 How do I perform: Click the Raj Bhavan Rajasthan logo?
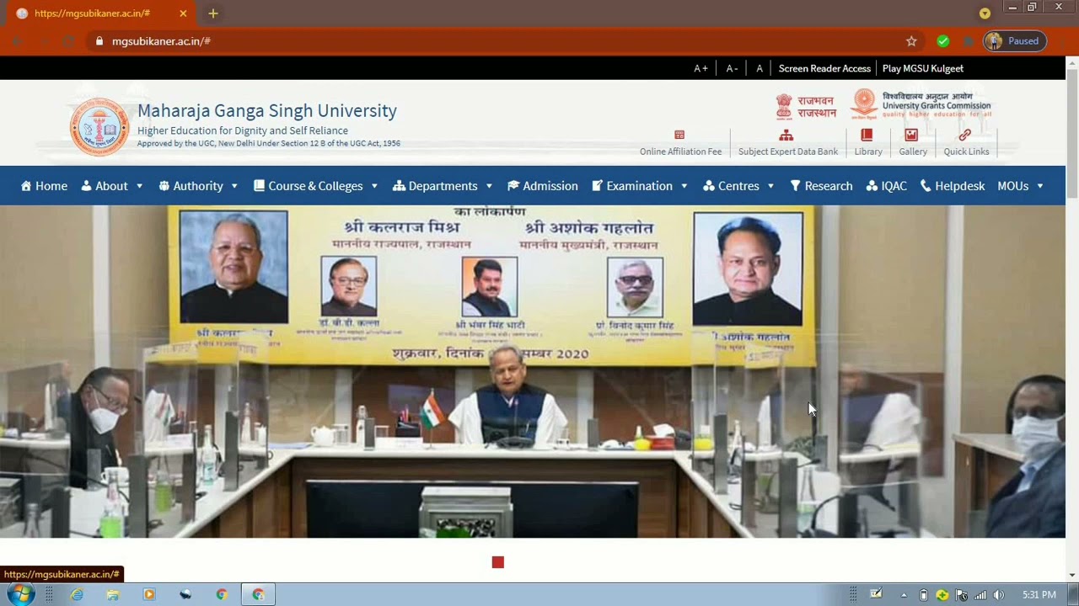click(806, 106)
